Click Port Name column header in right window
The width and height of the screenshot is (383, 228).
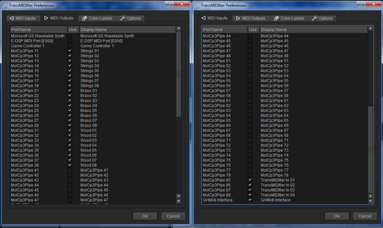coord(224,30)
